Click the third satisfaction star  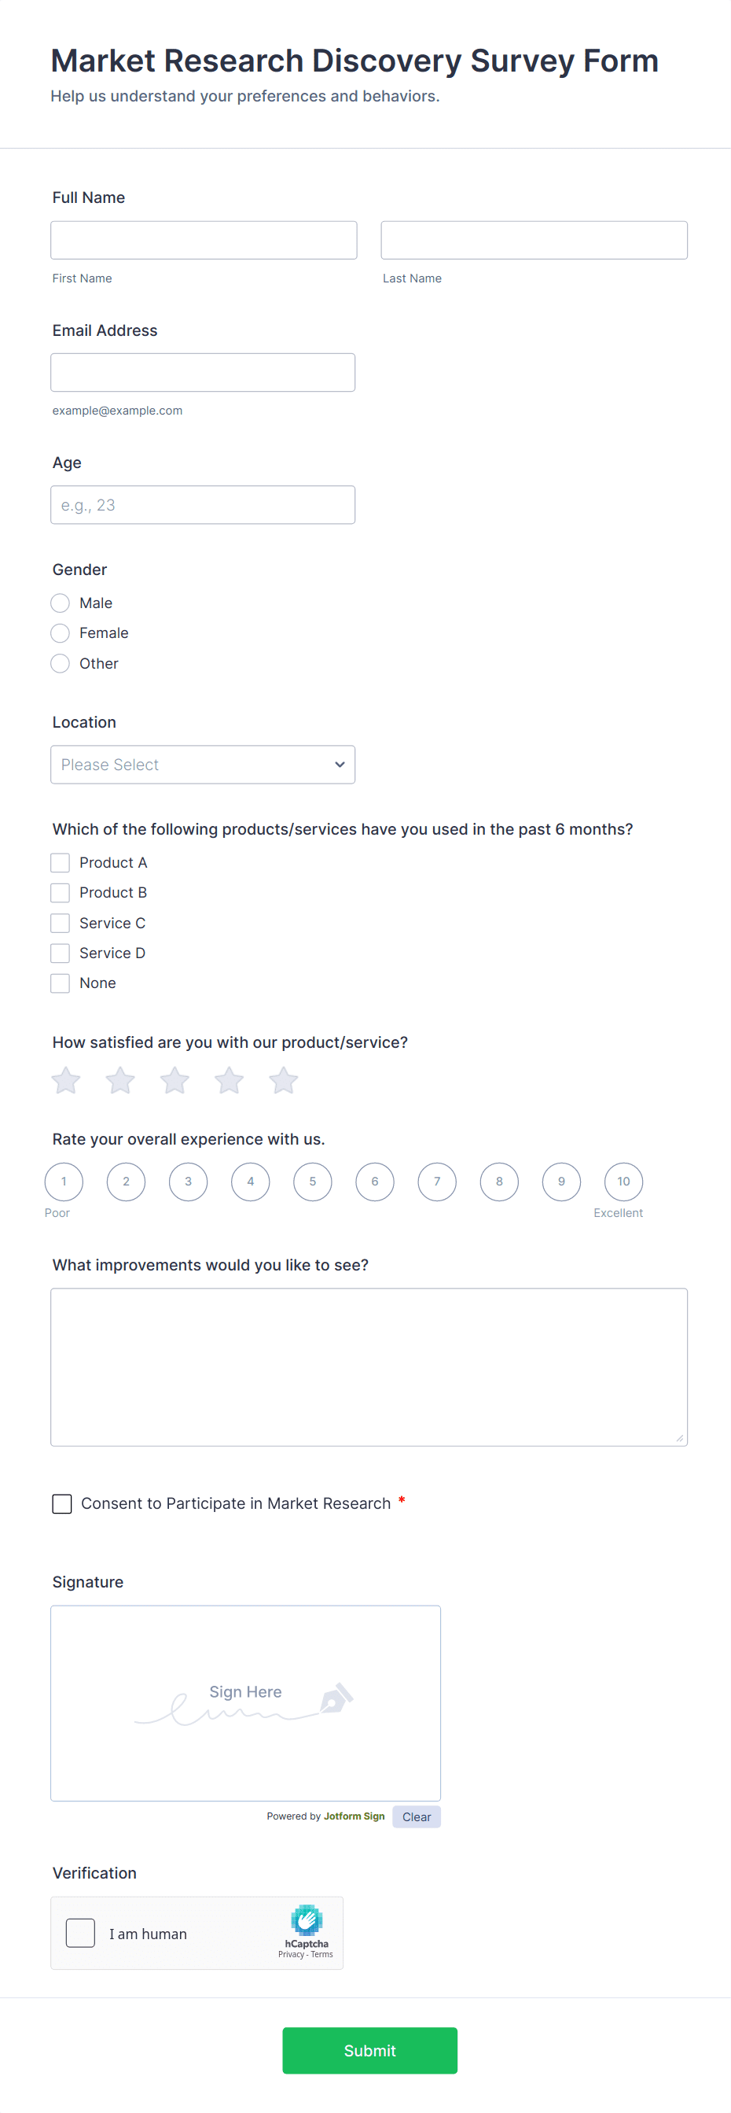[174, 1081]
